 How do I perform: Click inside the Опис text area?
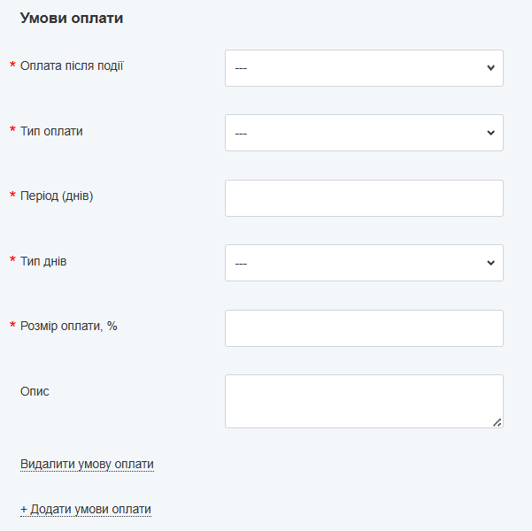[364, 401]
